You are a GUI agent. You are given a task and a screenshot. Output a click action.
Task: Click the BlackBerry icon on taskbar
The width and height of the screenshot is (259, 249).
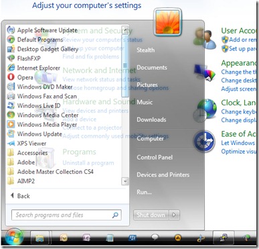click(133, 238)
